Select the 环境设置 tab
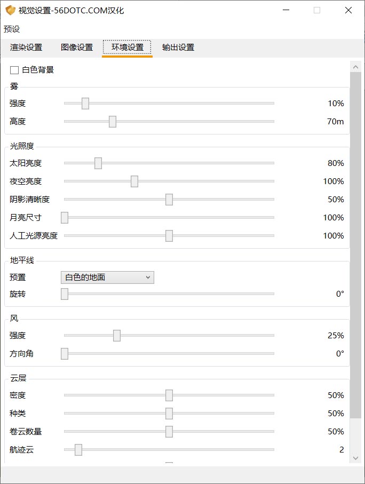 pos(128,47)
